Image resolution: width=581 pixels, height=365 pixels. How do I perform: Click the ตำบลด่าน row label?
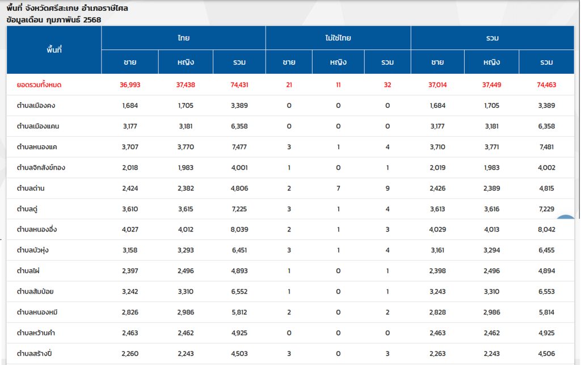tap(31, 188)
